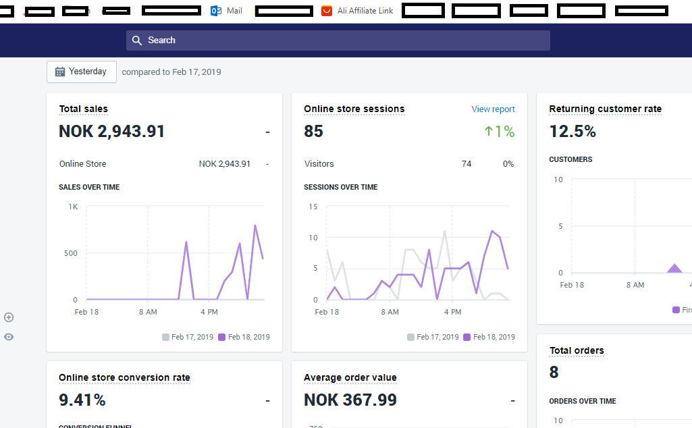Screen dimensions: 692x428
Task: Select the Online Store row label under Total sales
Action: (82, 163)
